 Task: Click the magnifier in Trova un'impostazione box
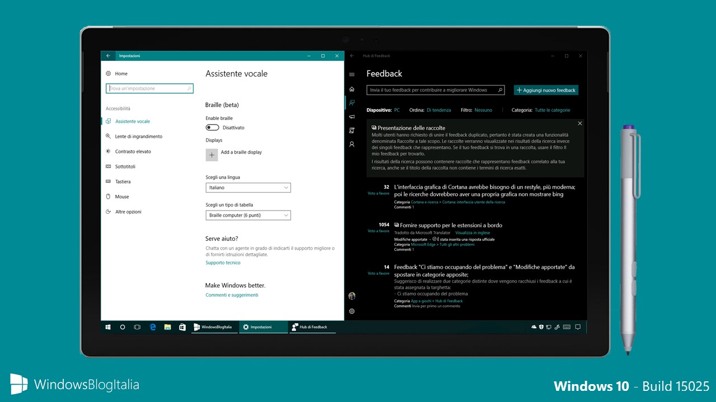click(x=190, y=88)
